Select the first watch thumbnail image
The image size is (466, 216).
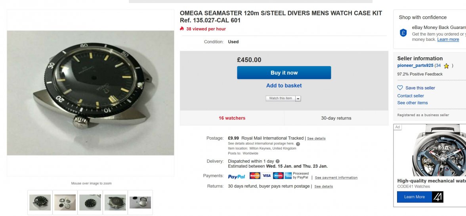(x=40, y=203)
